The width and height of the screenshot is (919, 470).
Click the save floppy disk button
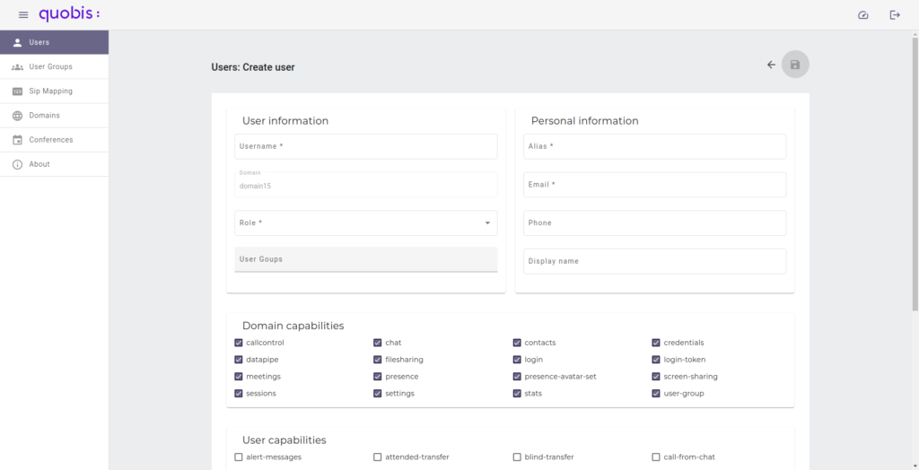(x=795, y=65)
